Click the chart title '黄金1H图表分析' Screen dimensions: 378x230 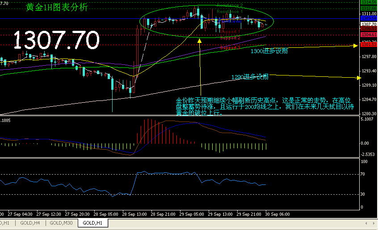57,8
